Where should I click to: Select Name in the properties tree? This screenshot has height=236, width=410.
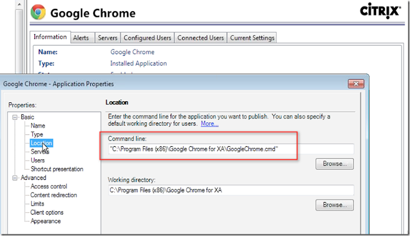(x=38, y=125)
